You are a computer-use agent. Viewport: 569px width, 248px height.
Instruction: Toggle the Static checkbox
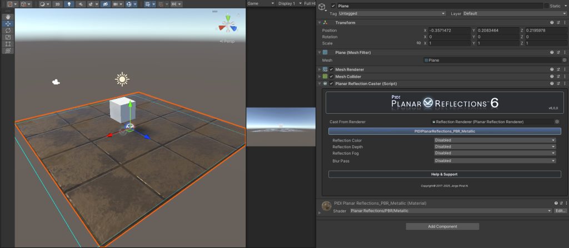point(547,6)
